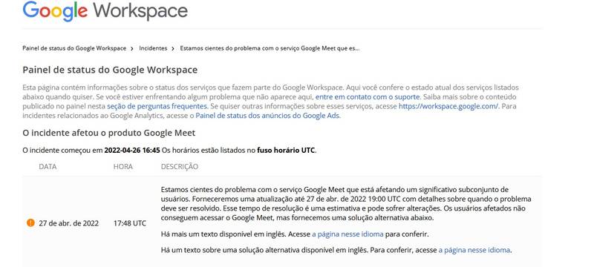Viewport: 594px width, 267px height.
Task: Open 'entre em contato com o suporte' link
Action: 368,97
